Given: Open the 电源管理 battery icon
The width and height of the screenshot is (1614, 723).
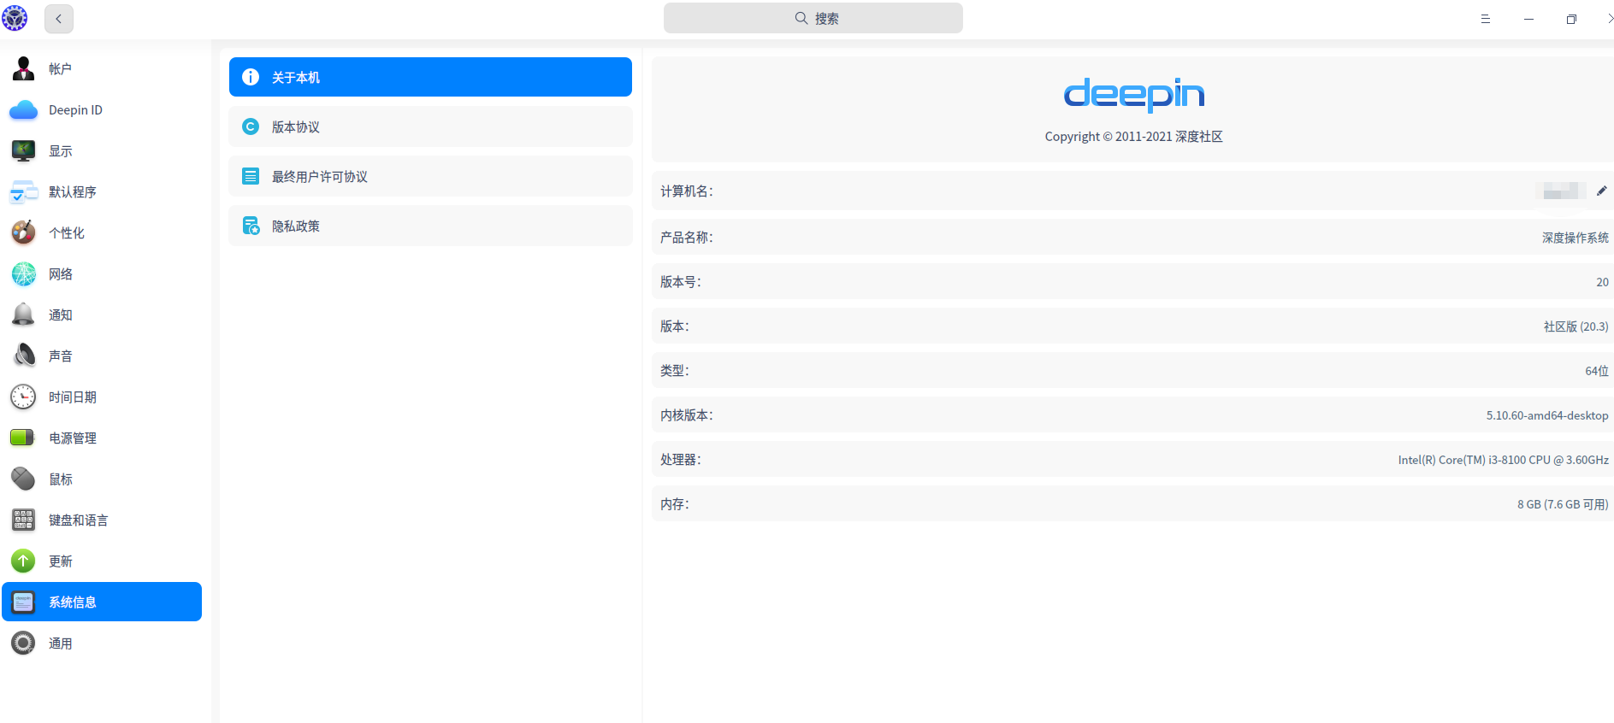Looking at the screenshot, I should point(23,438).
